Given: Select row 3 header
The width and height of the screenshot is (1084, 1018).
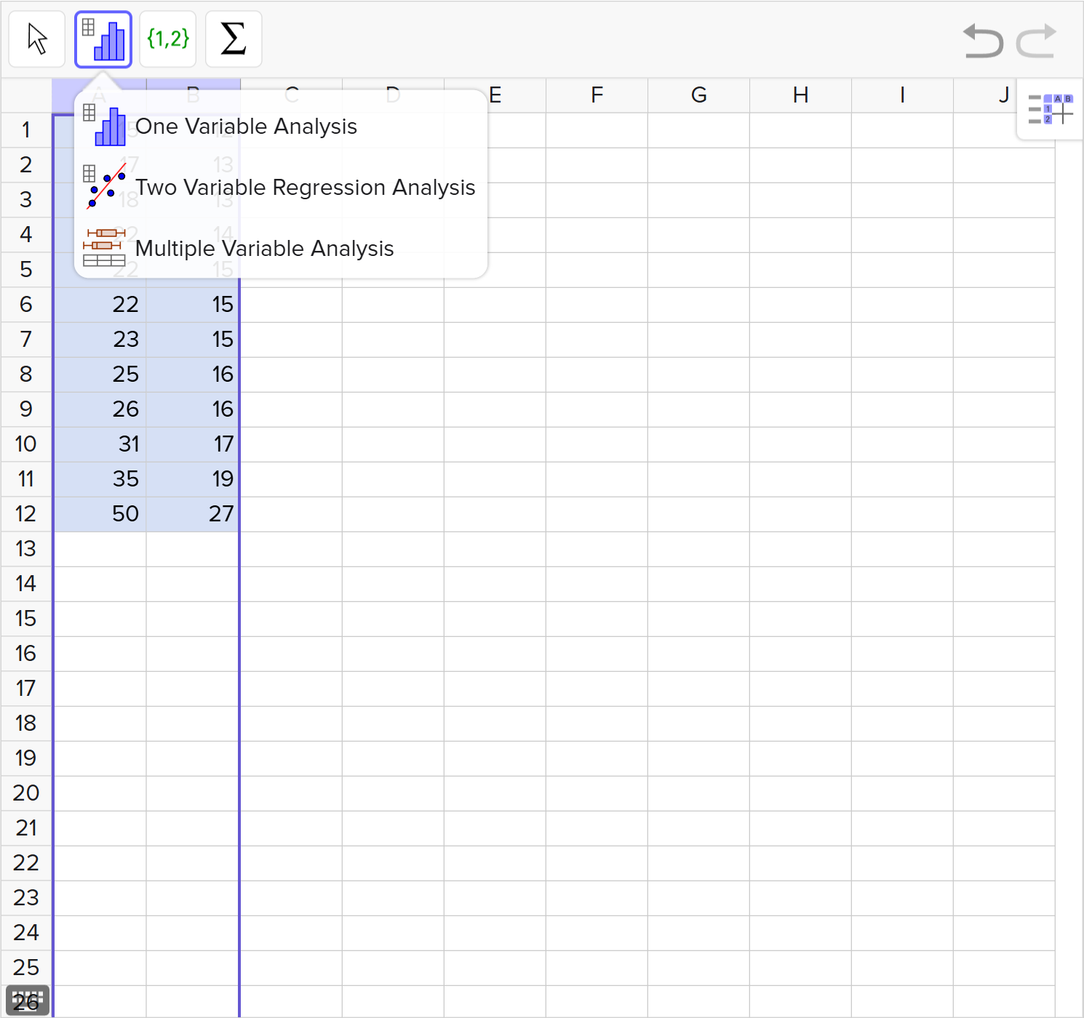Looking at the screenshot, I should click(x=26, y=200).
